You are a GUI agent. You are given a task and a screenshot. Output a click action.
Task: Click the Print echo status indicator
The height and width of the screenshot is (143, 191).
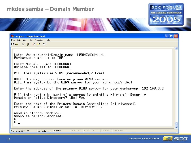pyautogui.click(x=118, y=131)
